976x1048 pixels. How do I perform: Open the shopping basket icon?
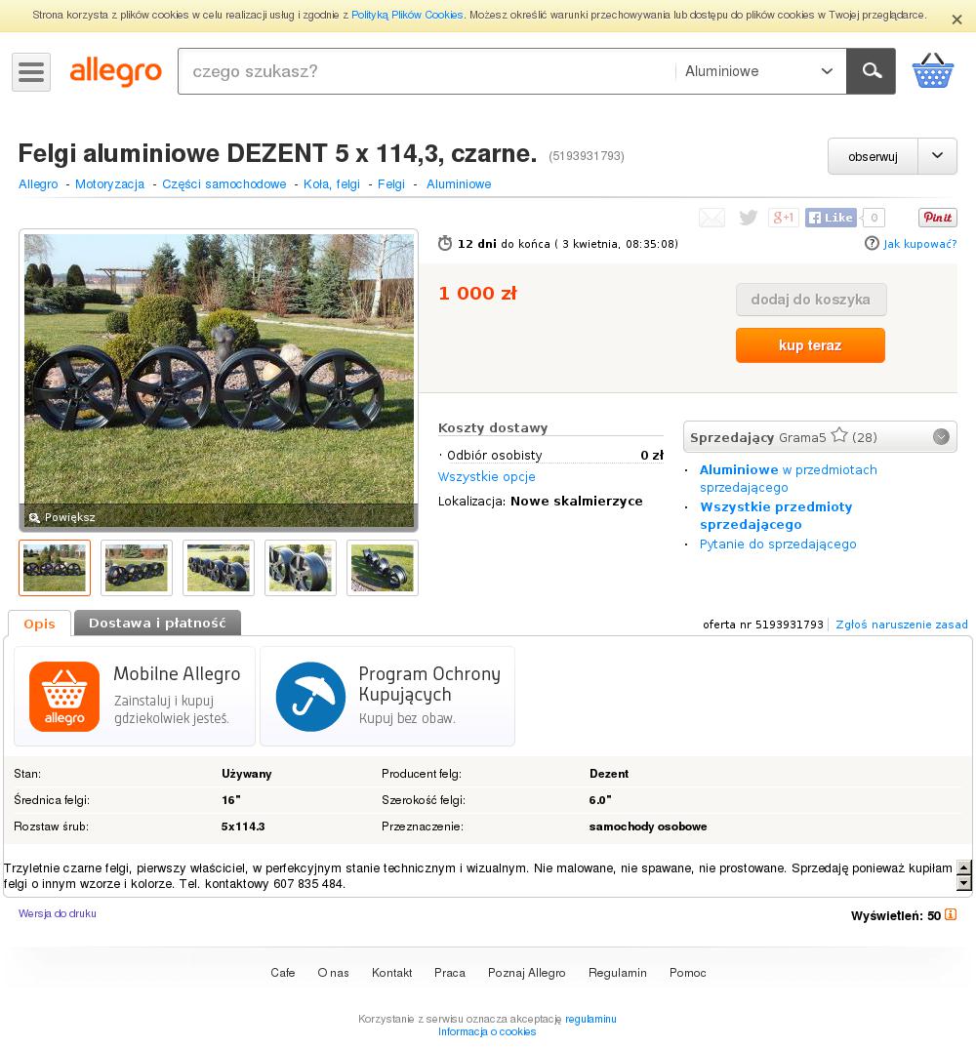click(932, 71)
